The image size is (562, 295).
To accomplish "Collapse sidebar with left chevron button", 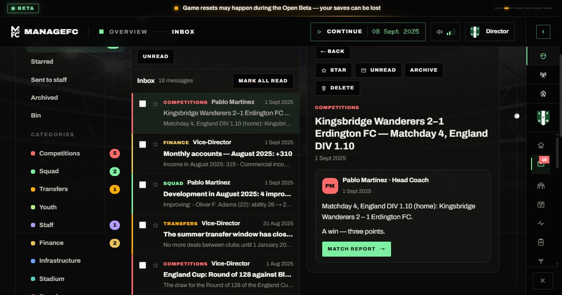I will tap(543, 32).
